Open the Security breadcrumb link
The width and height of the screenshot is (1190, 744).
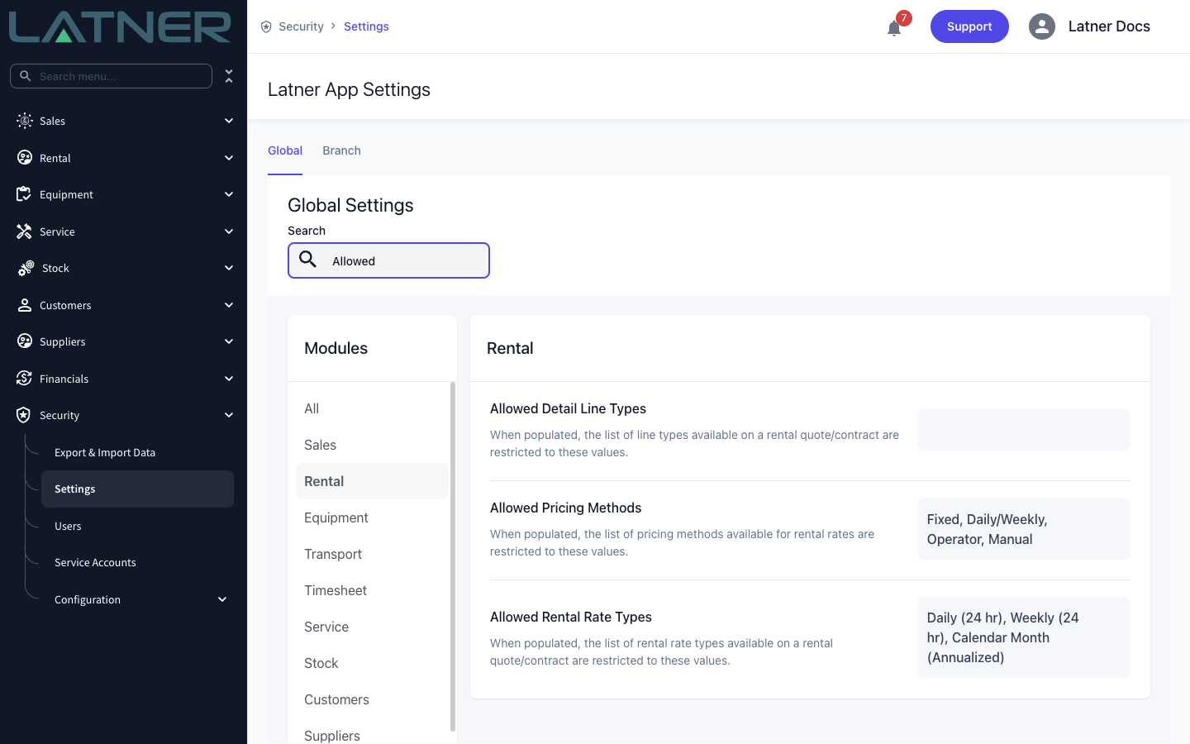[301, 26]
